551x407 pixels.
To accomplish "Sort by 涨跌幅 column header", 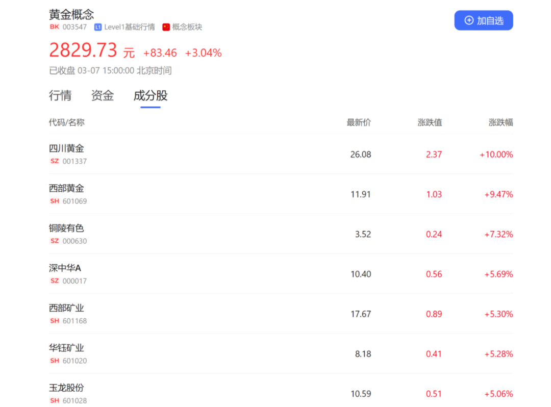I will point(501,122).
